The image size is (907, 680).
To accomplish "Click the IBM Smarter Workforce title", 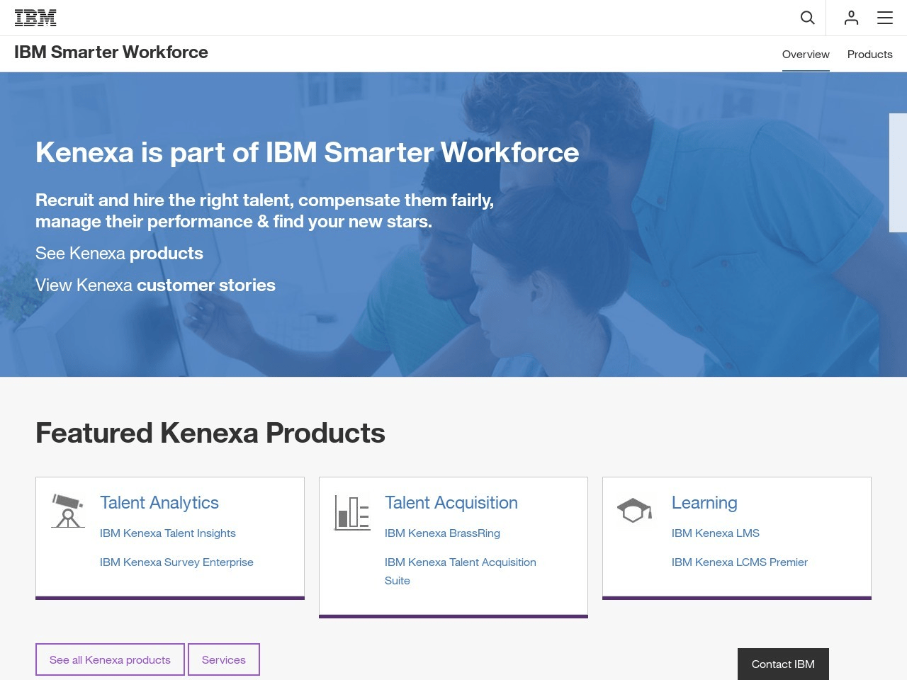I will [x=111, y=52].
